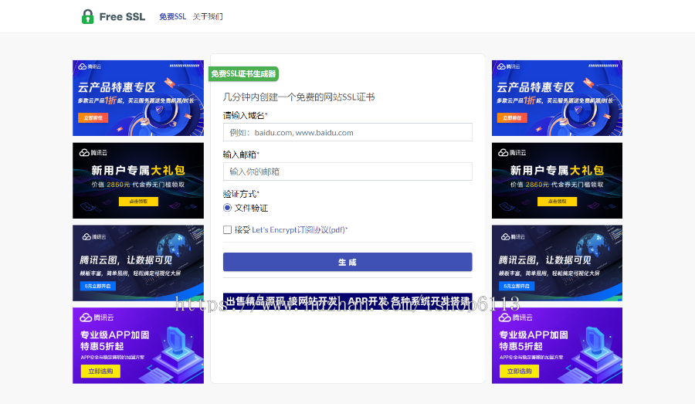This screenshot has width=695, height=404.
Task: Click 立即选购 button in right APP加固 ad
Action: pyautogui.click(x=520, y=372)
